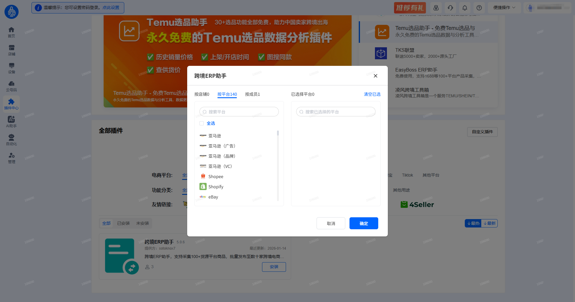575x302 pixels.
Task: Sort plugins by 最新
Action: coord(489,223)
